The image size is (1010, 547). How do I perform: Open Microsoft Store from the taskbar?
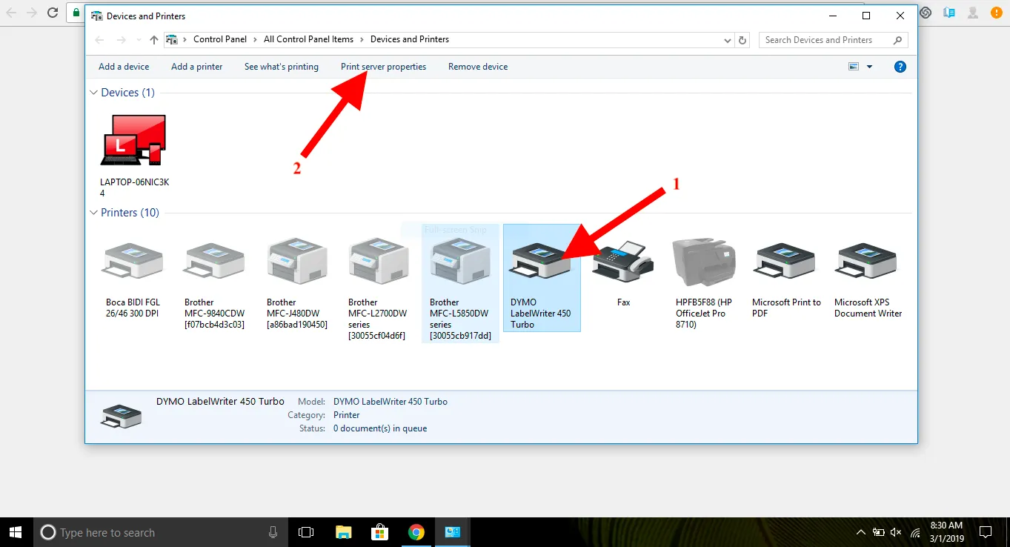pyautogui.click(x=379, y=532)
